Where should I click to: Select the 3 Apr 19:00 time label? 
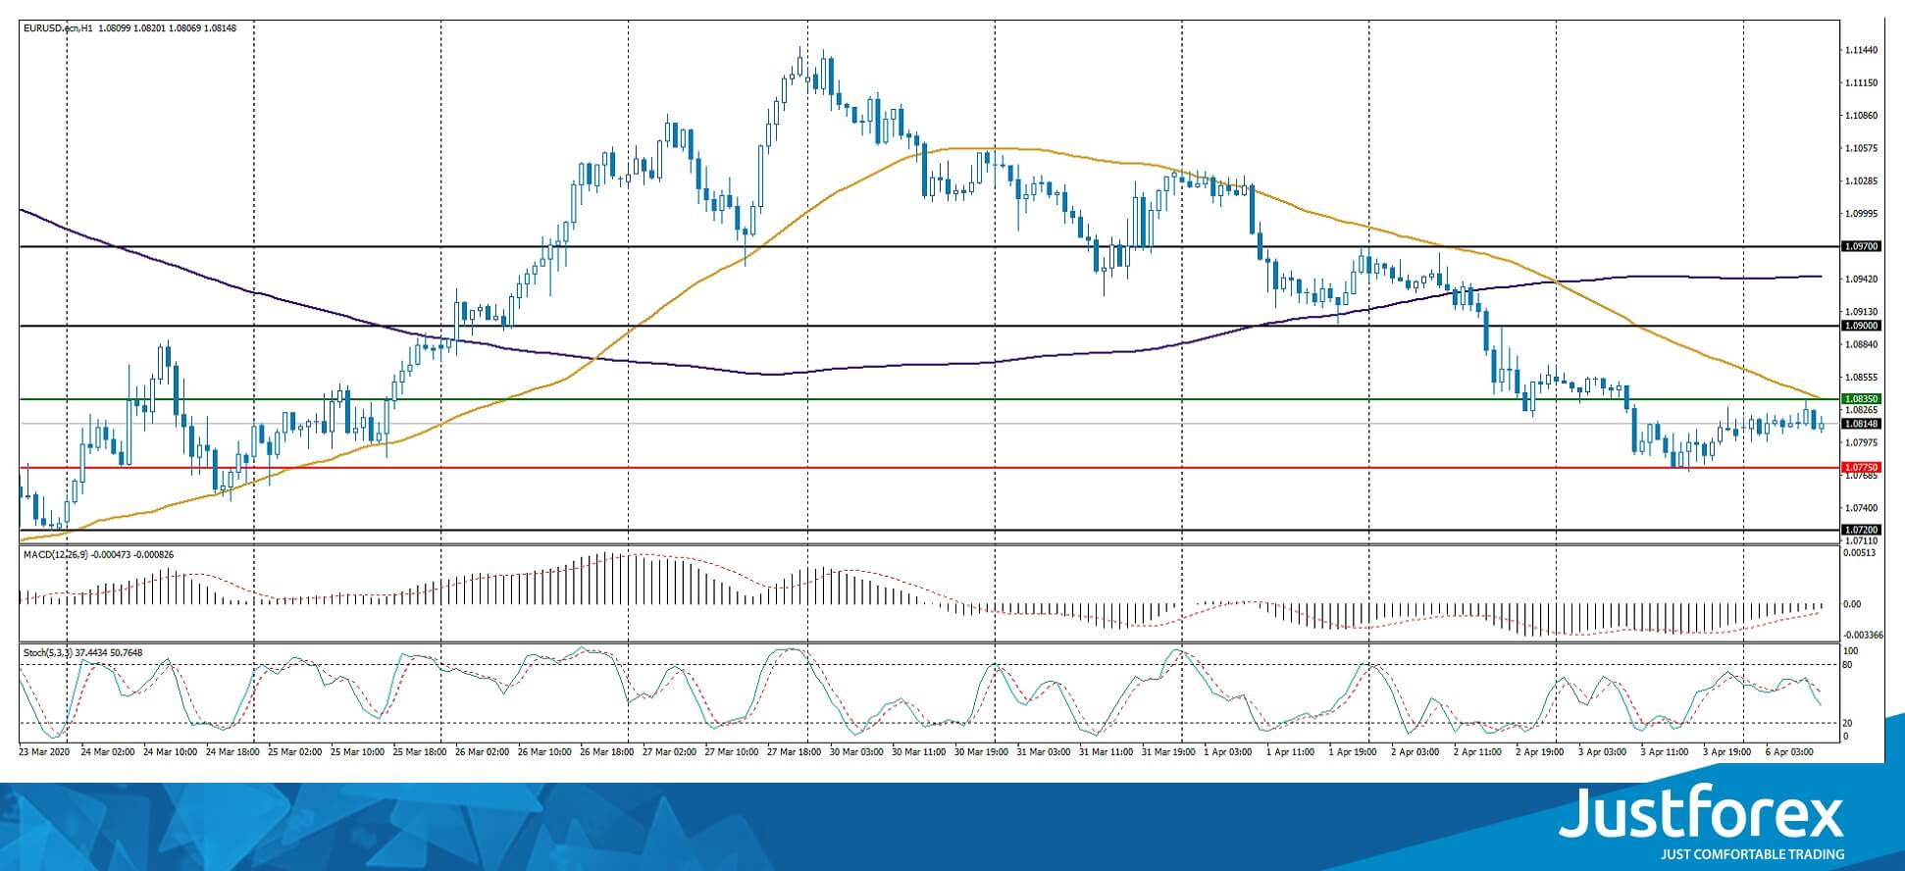[1727, 752]
